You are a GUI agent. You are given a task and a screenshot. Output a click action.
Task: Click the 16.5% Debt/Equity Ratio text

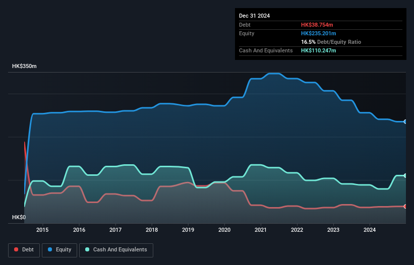[331, 42]
